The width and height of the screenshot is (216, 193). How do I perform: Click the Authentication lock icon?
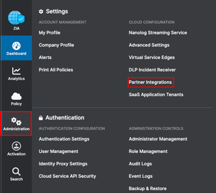coord(41,118)
